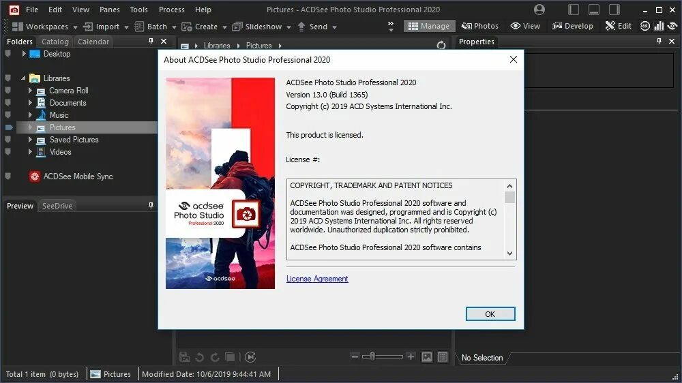Click the eye icon beside Dashboard
The image size is (682, 383).
click(x=672, y=26)
